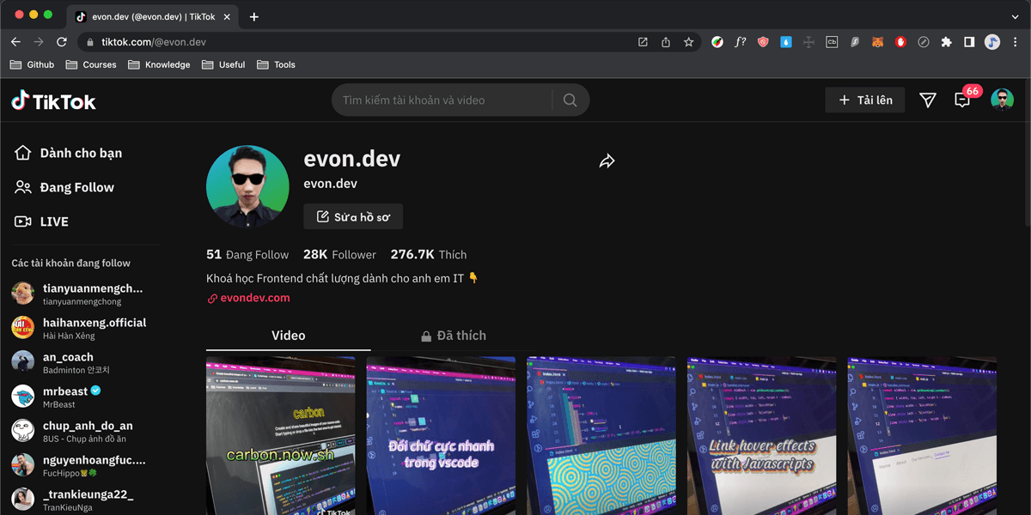This screenshot has height=515, width=1031.
Task: Open the Link hover effects video
Action: pos(761,436)
